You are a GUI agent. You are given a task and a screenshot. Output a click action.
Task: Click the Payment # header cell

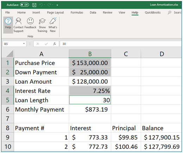click(42, 128)
